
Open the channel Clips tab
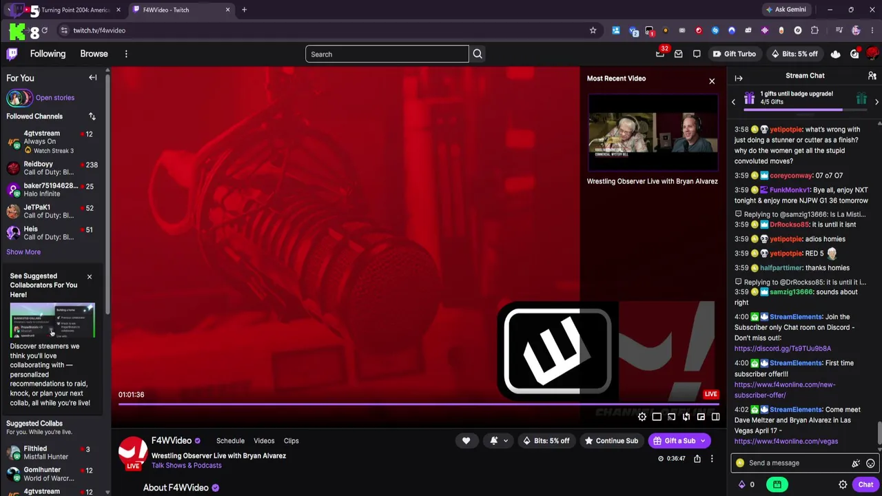click(x=291, y=441)
